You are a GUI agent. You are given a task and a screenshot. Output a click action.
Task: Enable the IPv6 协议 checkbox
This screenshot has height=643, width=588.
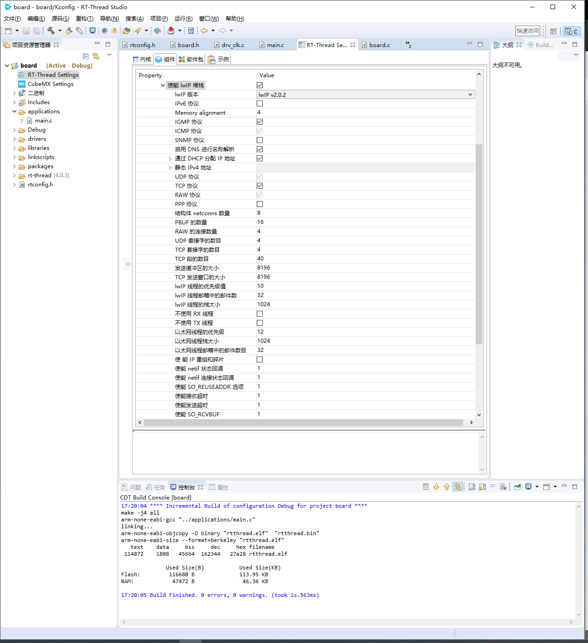click(260, 103)
